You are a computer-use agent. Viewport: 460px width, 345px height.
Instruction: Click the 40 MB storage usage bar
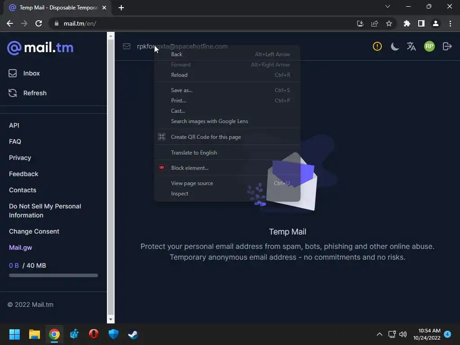53,275
